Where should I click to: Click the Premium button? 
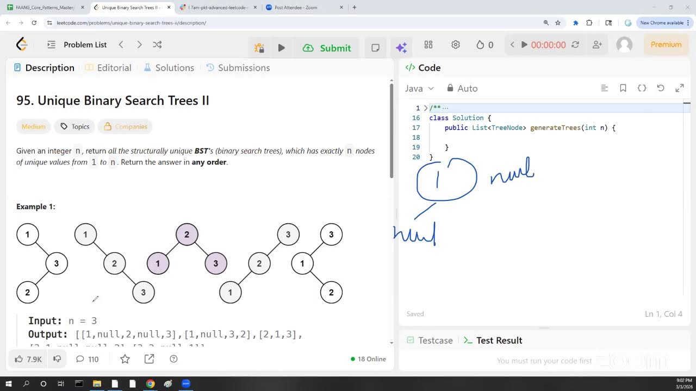click(x=666, y=45)
